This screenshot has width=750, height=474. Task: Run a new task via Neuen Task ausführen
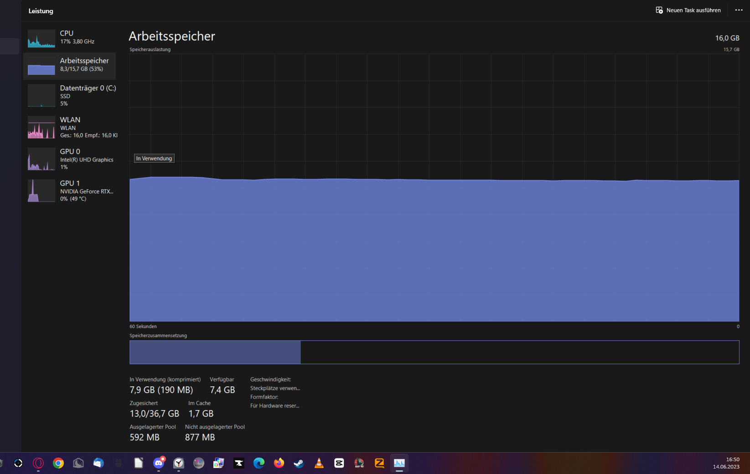(688, 10)
